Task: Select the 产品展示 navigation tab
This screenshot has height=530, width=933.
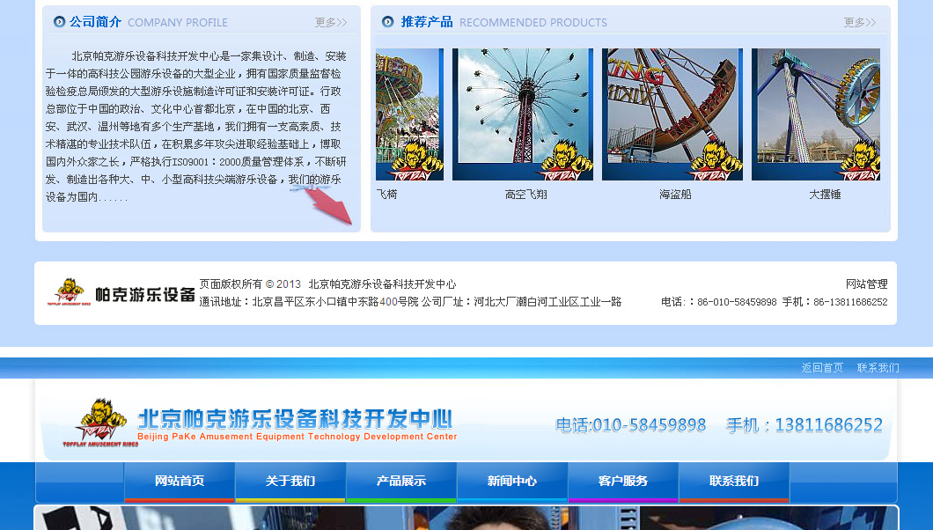Action: coord(401,482)
